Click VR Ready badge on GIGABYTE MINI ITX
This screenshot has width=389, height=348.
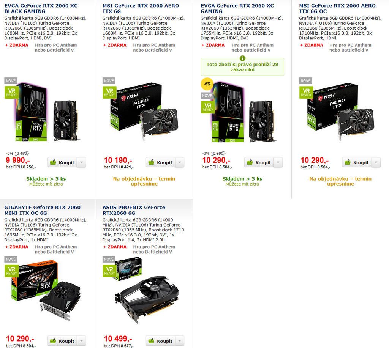pyautogui.click(x=11, y=271)
